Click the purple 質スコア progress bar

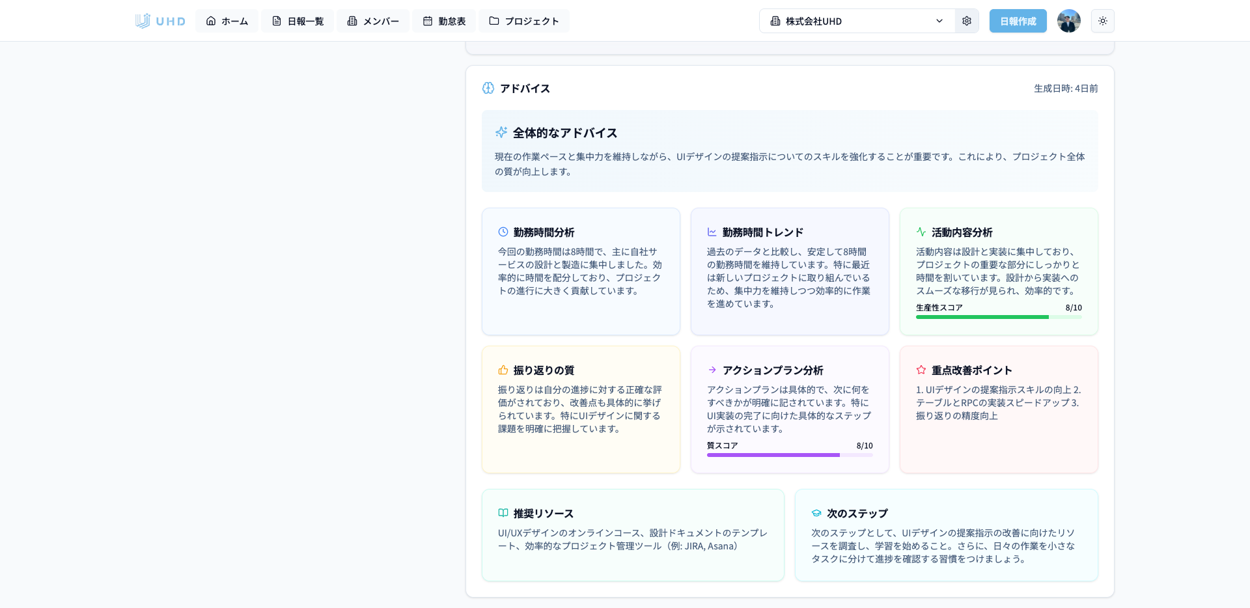[790, 455]
